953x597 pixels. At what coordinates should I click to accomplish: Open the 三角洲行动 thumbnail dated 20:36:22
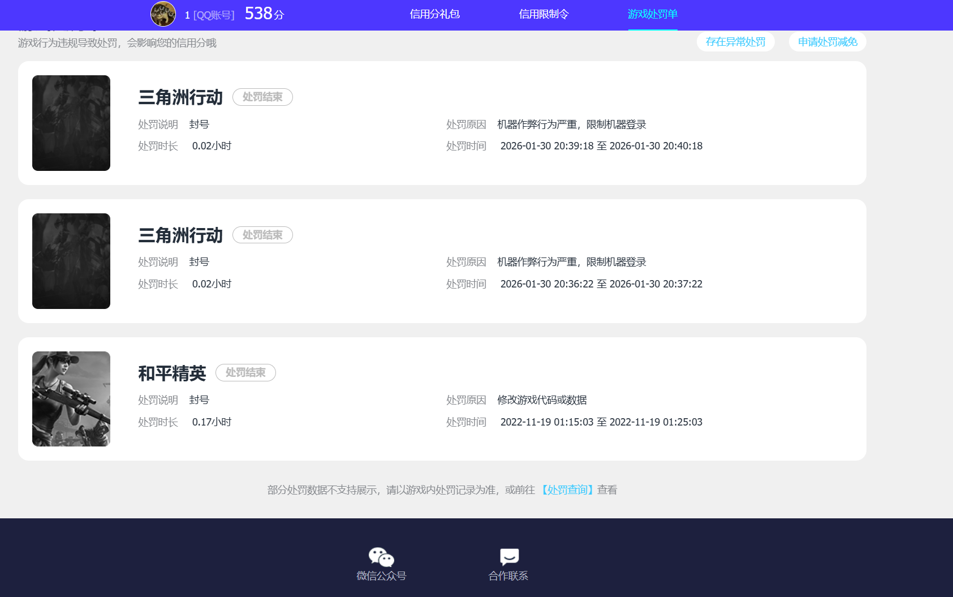tap(71, 261)
